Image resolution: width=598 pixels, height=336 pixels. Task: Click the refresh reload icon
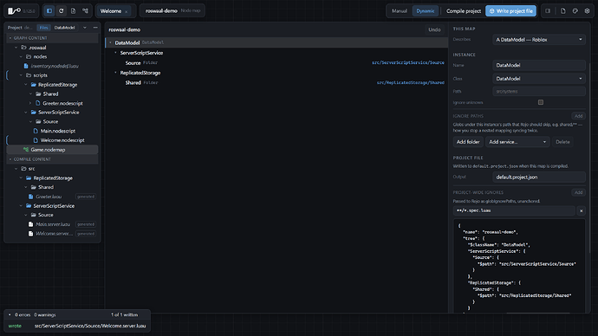[x=62, y=10]
